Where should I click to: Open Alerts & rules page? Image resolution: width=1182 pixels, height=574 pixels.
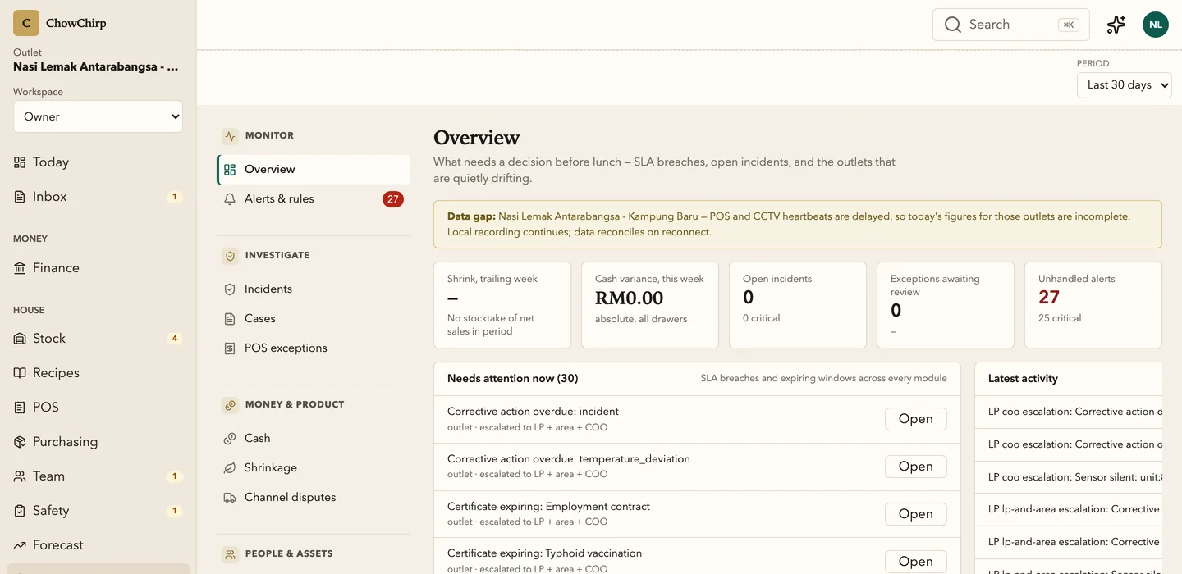314,199
